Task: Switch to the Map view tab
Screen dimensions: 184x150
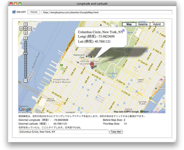Action: [129, 24]
